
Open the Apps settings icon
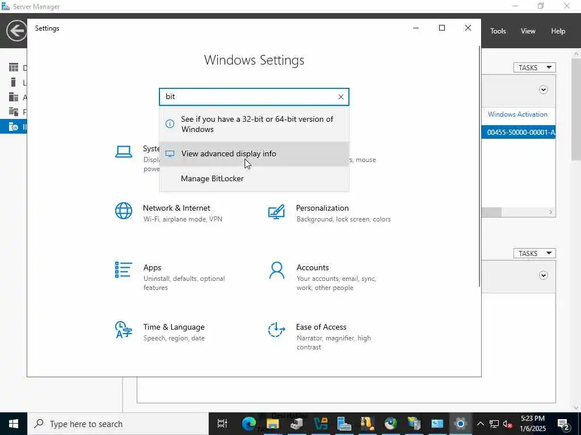click(x=123, y=270)
